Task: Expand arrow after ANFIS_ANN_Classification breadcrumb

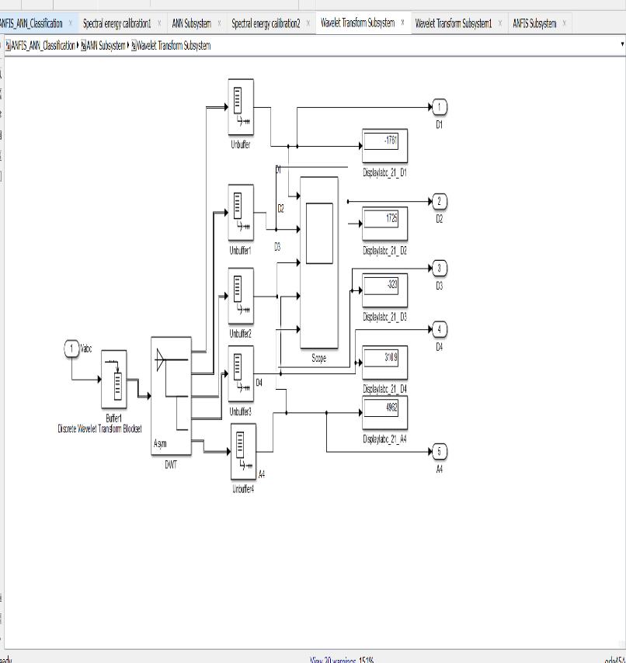Action: (x=78, y=45)
